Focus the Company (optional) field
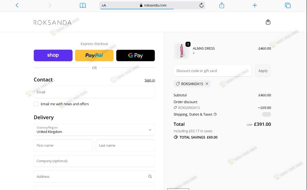Screen dimensions: 307x190 pyautogui.click(x=94, y=161)
